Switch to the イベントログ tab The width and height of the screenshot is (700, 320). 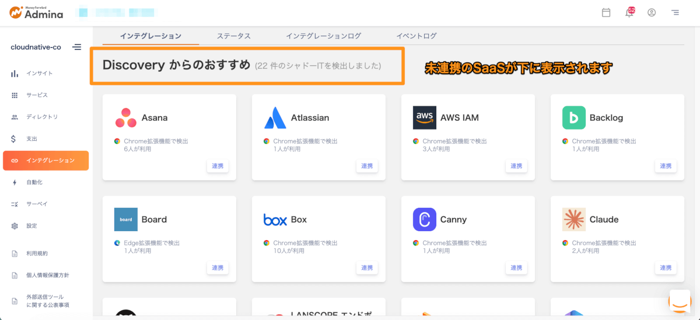click(416, 36)
